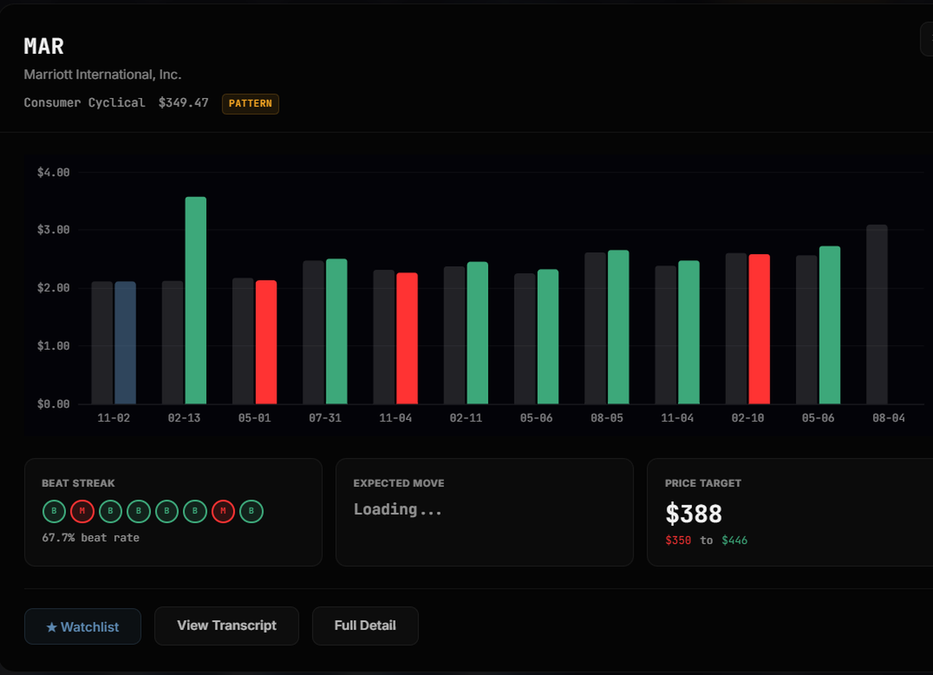
Task: Click the gray estimate bar for 02-10
Action: click(x=736, y=328)
